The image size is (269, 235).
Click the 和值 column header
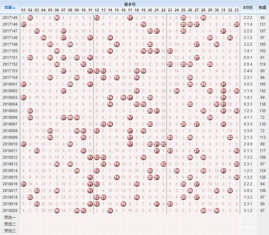[x=262, y=8]
